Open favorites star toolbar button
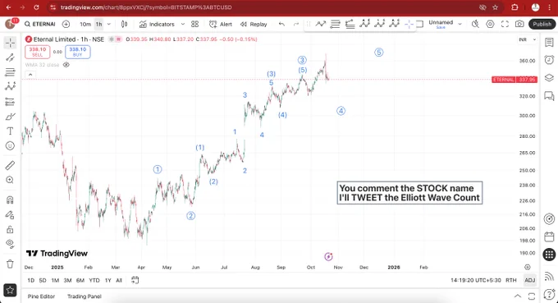Viewport: 558px width, 303px height. click(x=10, y=290)
